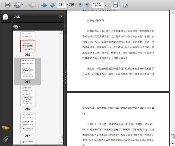Zoom out with the minus button

[x=80, y=5]
